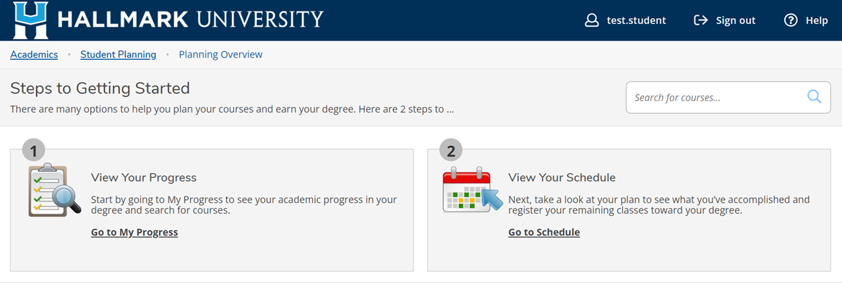Image resolution: width=842 pixels, height=283 pixels.
Task: Click the View Your Progress heading
Action: [x=144, y=178]
